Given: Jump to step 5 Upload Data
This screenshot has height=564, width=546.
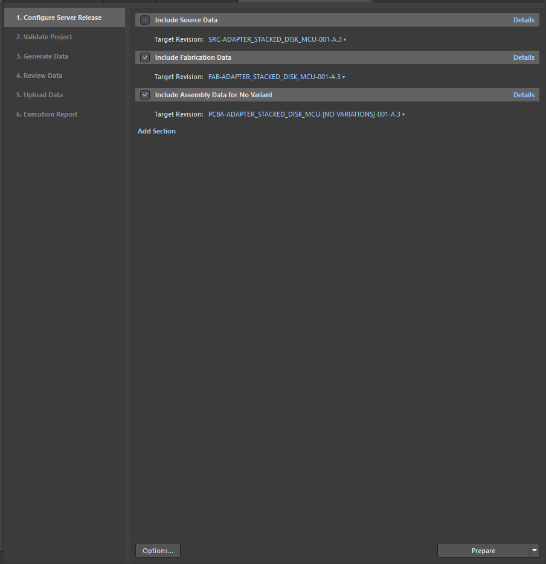Looking at the screenshot, I should click(x=39, y=95).
